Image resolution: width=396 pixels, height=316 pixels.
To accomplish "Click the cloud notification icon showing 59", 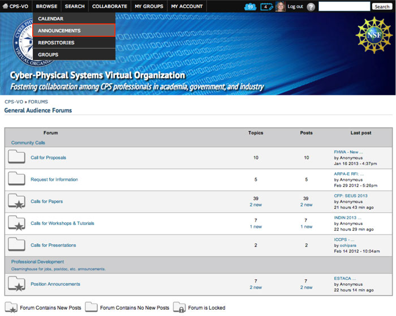I will coord(250,7).
